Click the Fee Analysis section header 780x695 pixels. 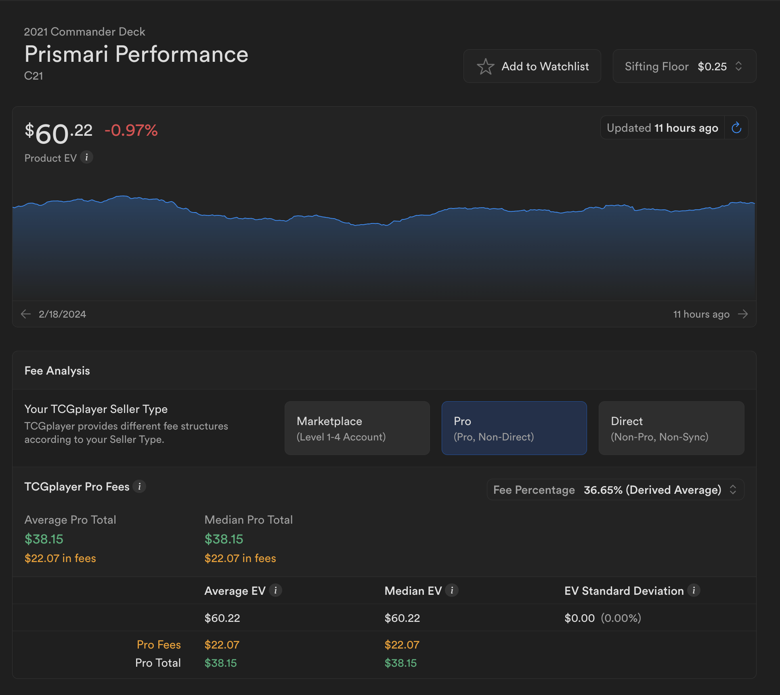click(x=57, y=371)
